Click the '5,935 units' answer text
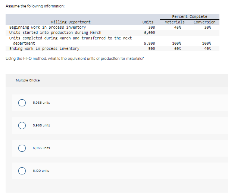This screenshot has height=196, width=228. (x=41, y=103)
